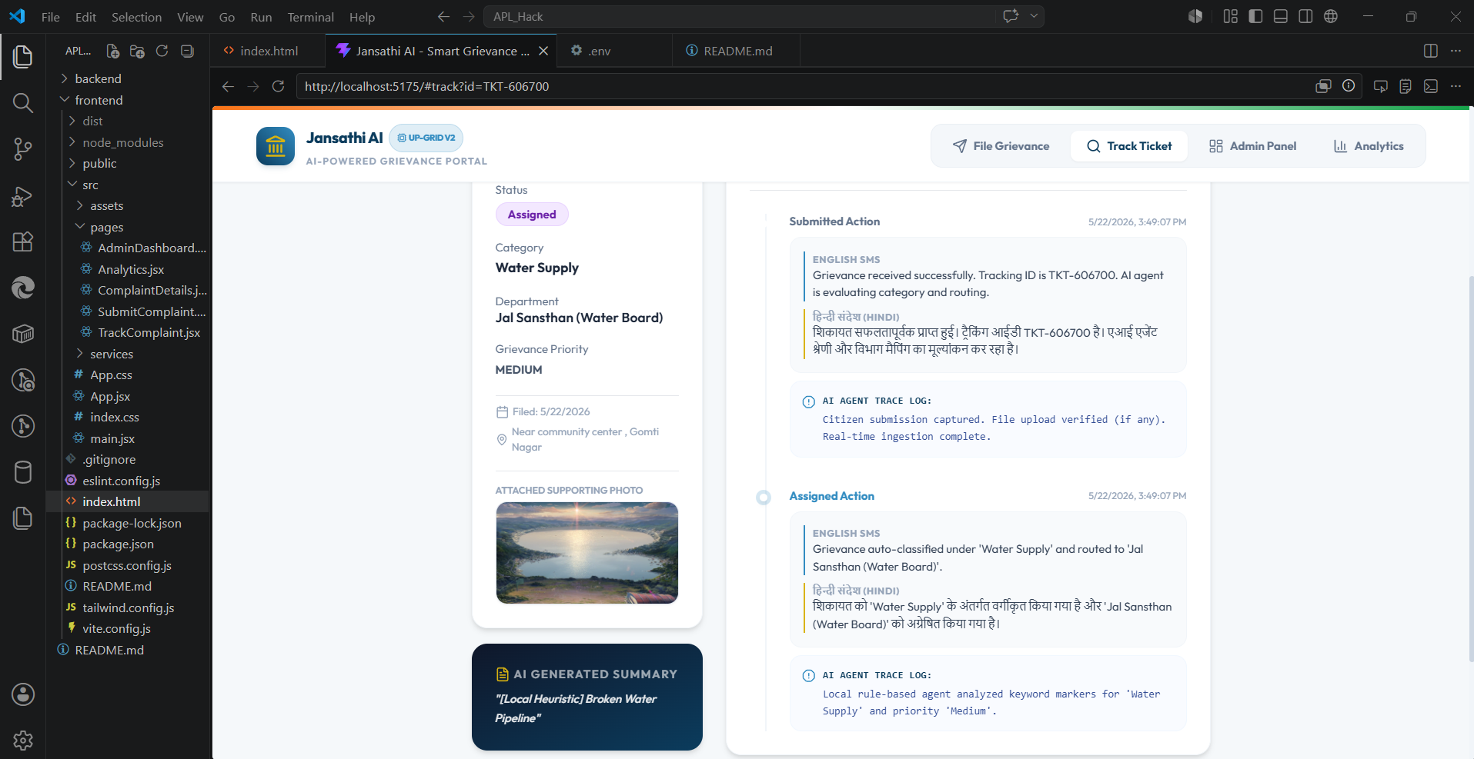Click the File Grievance nav button
The height and width of the screenshot is (759, 1474).
pos(1001,146)
